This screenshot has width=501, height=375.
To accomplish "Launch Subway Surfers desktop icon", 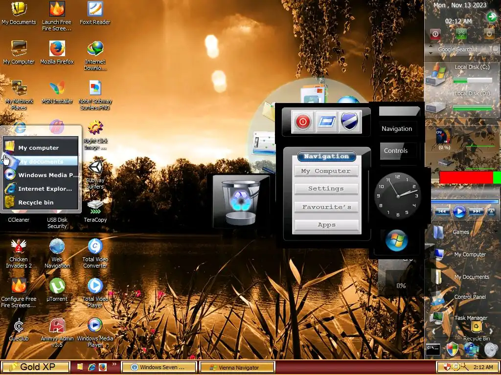I will [95, 175].
